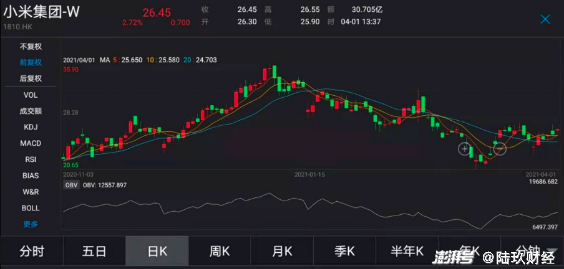Switch to 分时 intraday tab
Screen dimensions: 564x269
tap(32, 252)
